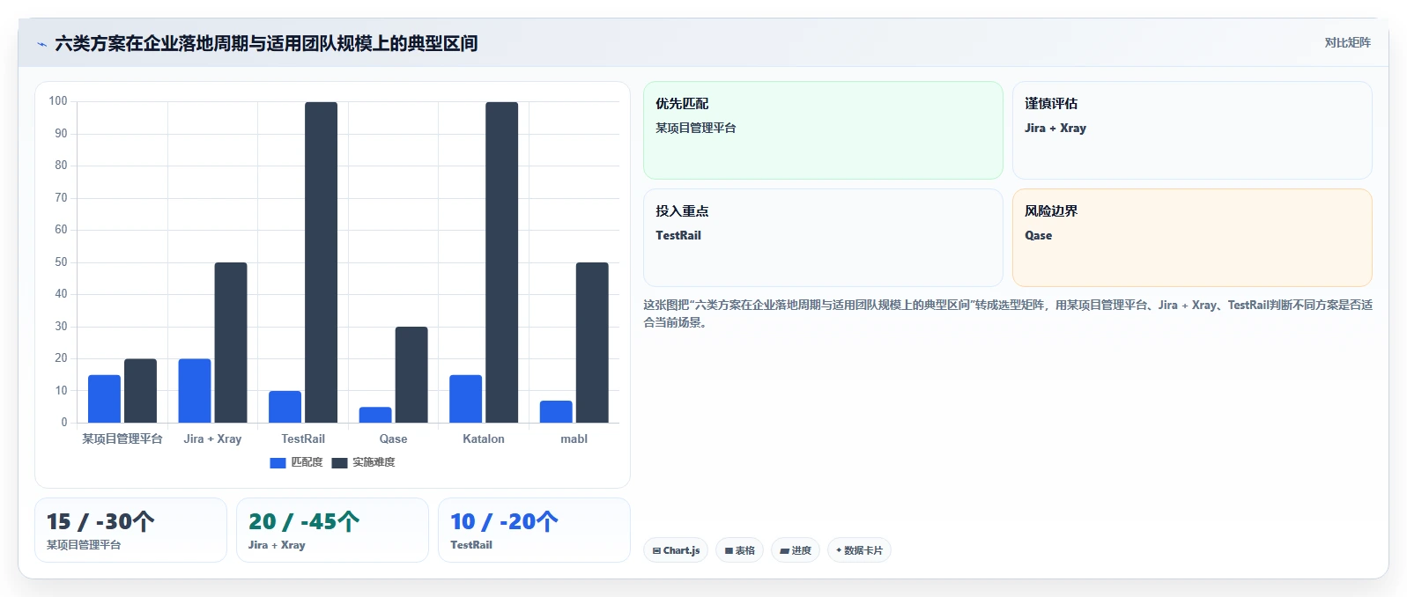Select the 投入重点 TestRail card
Screen dimensions: 1407x597
coord(823,238)
